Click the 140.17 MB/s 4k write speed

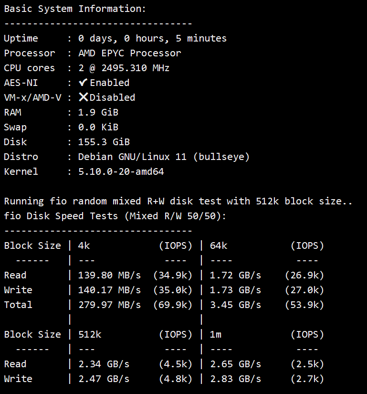point(109,290)
